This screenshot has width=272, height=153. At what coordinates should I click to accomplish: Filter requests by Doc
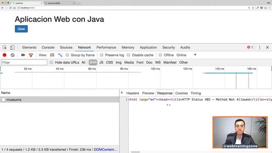149,62
